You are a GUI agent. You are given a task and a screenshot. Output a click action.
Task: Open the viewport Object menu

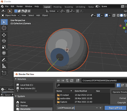pos(45,15)
